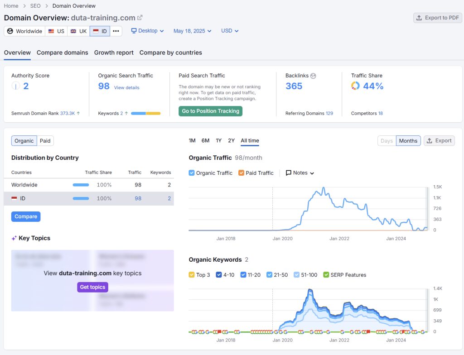Select the Worldwide globe filter
Viewport: 464px width, 355px height.
(x=24, y=31)
